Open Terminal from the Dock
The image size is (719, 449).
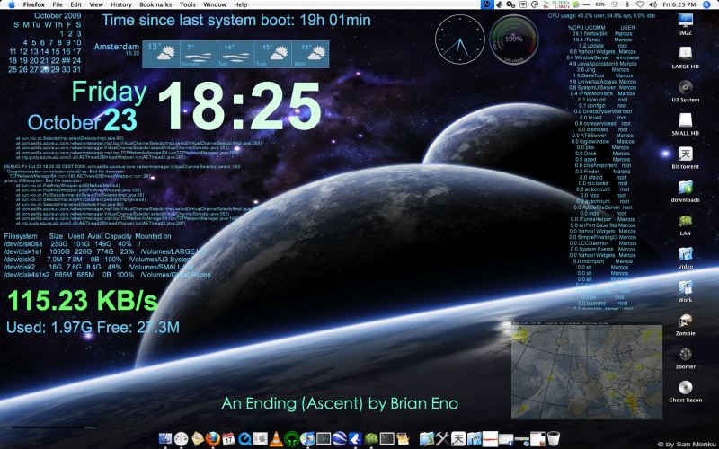(387, 438)
